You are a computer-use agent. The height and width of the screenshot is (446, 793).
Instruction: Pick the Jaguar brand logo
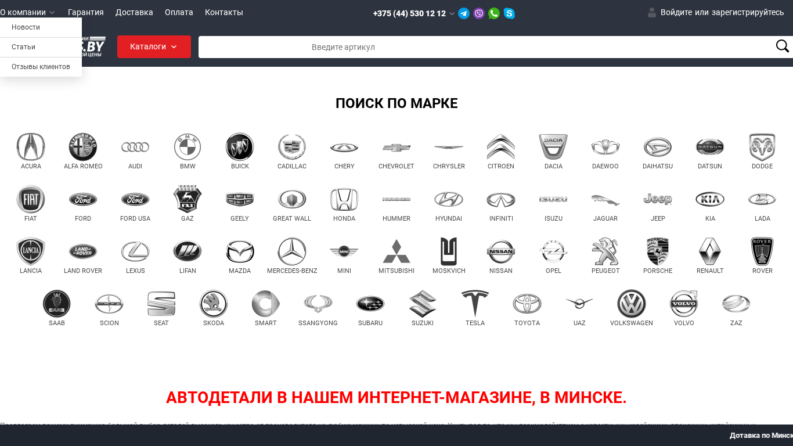point(605,199)
